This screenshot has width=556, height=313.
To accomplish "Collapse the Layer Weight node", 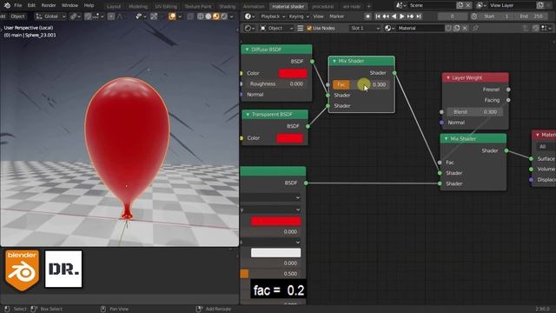I will (x=448, y=77).
